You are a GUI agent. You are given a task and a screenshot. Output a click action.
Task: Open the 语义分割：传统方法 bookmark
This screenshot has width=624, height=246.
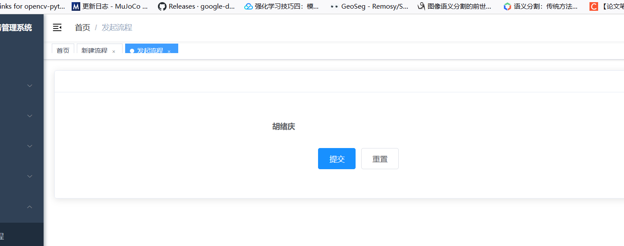tap(541, 6)
